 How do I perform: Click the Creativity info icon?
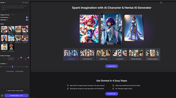click(x=7, y=64)
